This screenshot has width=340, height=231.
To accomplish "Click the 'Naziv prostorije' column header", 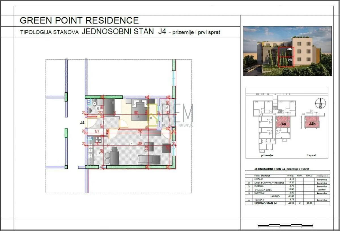I will coord(262,176).
